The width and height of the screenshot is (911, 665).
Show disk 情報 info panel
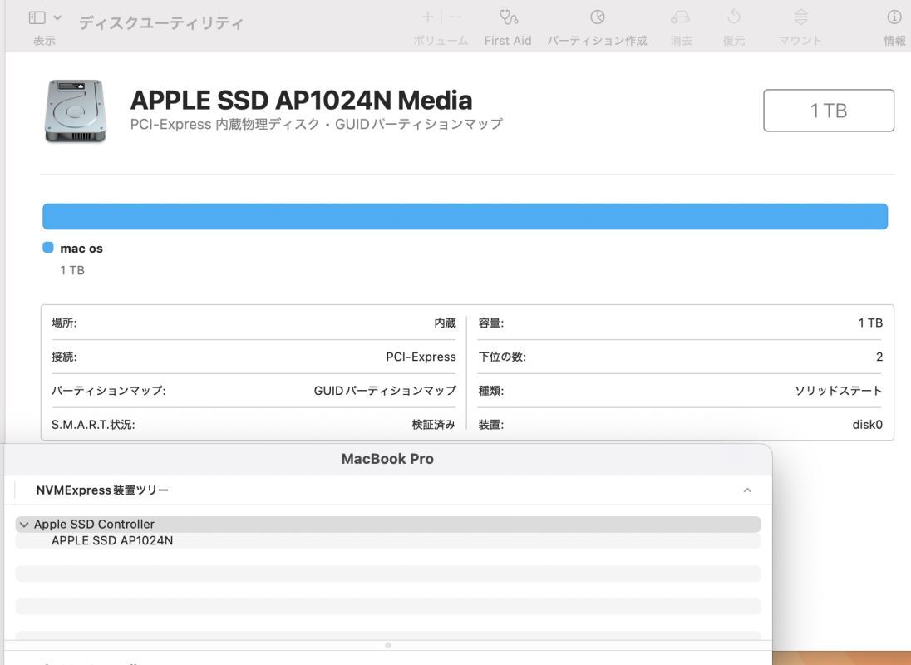894,17
